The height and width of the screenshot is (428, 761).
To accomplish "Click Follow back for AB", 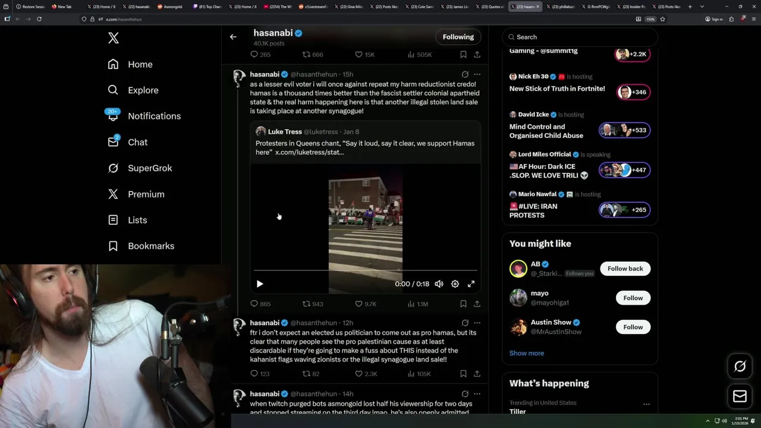I will pyautogui.click(x=625, y=269).
